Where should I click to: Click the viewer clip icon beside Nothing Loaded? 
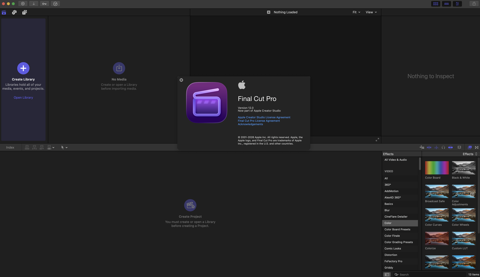pyautogui.click(x=268, y=12)
